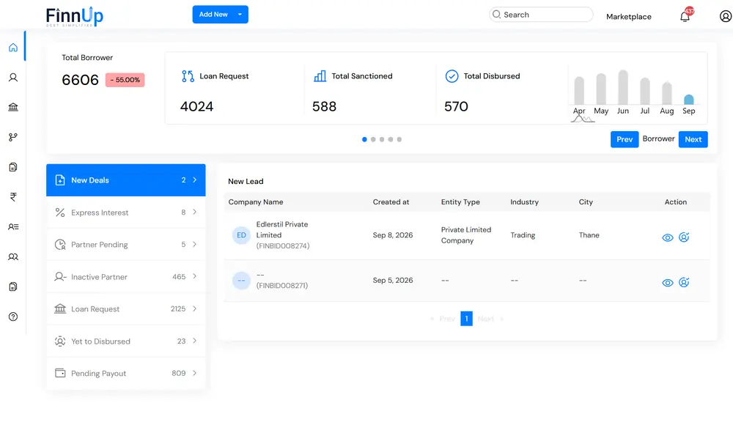733x447 pixels.
Task: Select the fourth carousel dot
Action: click(391, 139)
